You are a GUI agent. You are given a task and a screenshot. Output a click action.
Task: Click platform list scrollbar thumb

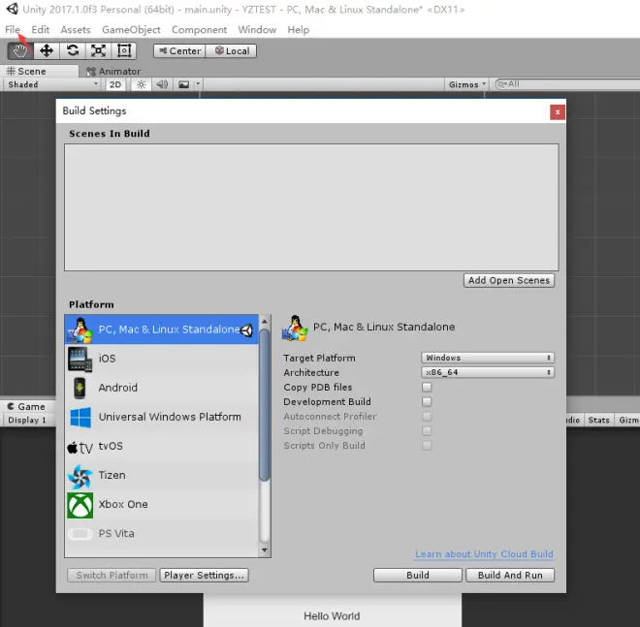[x=264, y=405]
